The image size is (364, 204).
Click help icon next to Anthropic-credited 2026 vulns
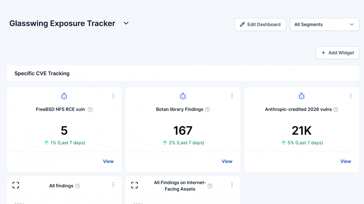click(336, 109)
